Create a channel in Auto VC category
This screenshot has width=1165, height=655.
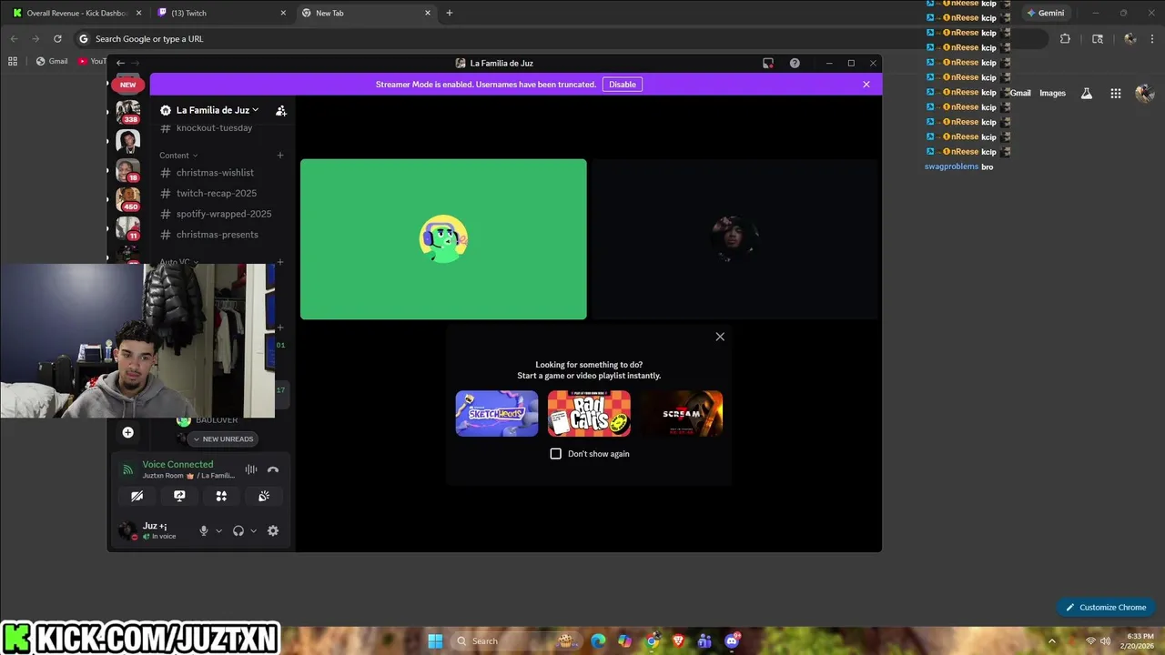pyautogui.click(x=280, y=262)
